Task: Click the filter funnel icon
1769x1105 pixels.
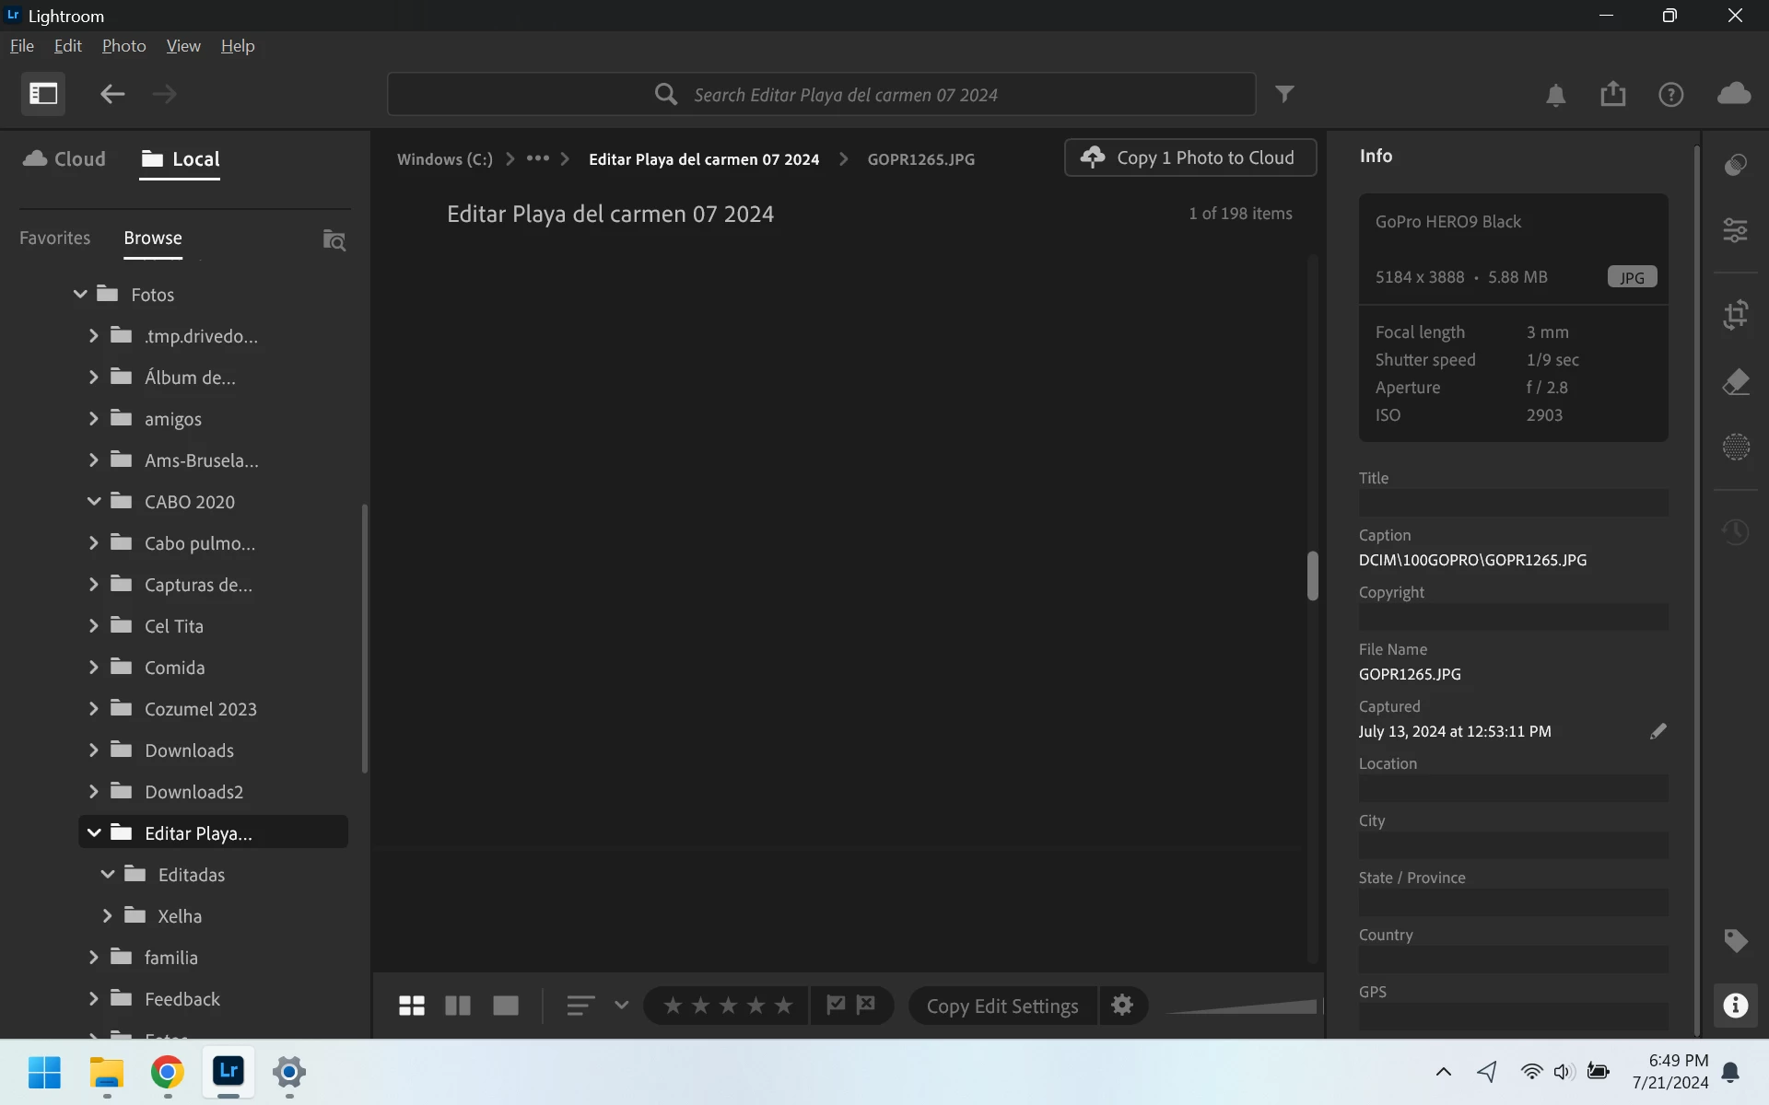Action: coord(1284,94)
